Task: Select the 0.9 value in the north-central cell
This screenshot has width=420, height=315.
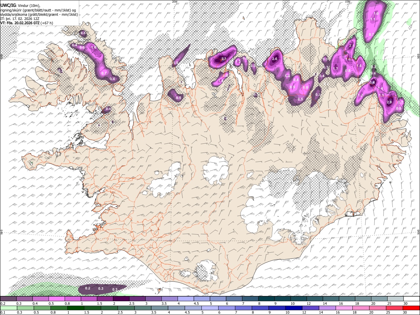Action: click(292, 87)
